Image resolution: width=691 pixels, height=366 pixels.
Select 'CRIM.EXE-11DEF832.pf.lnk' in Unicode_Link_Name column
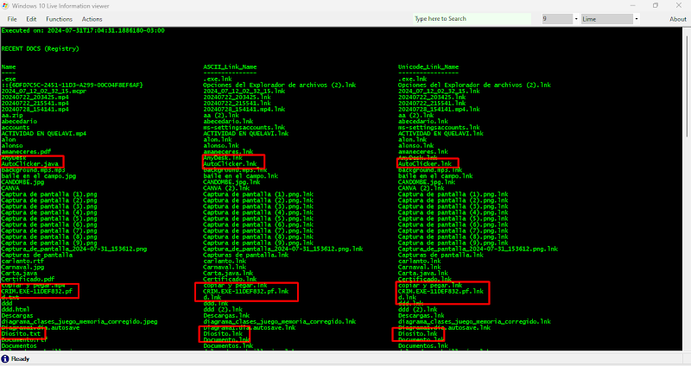click(x=441, y=291)
